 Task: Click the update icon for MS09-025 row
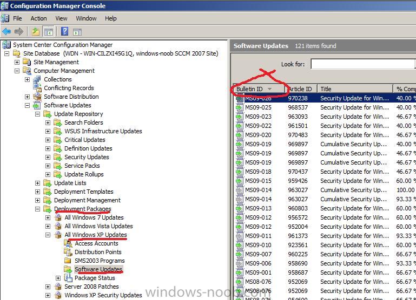coord(239,107)
